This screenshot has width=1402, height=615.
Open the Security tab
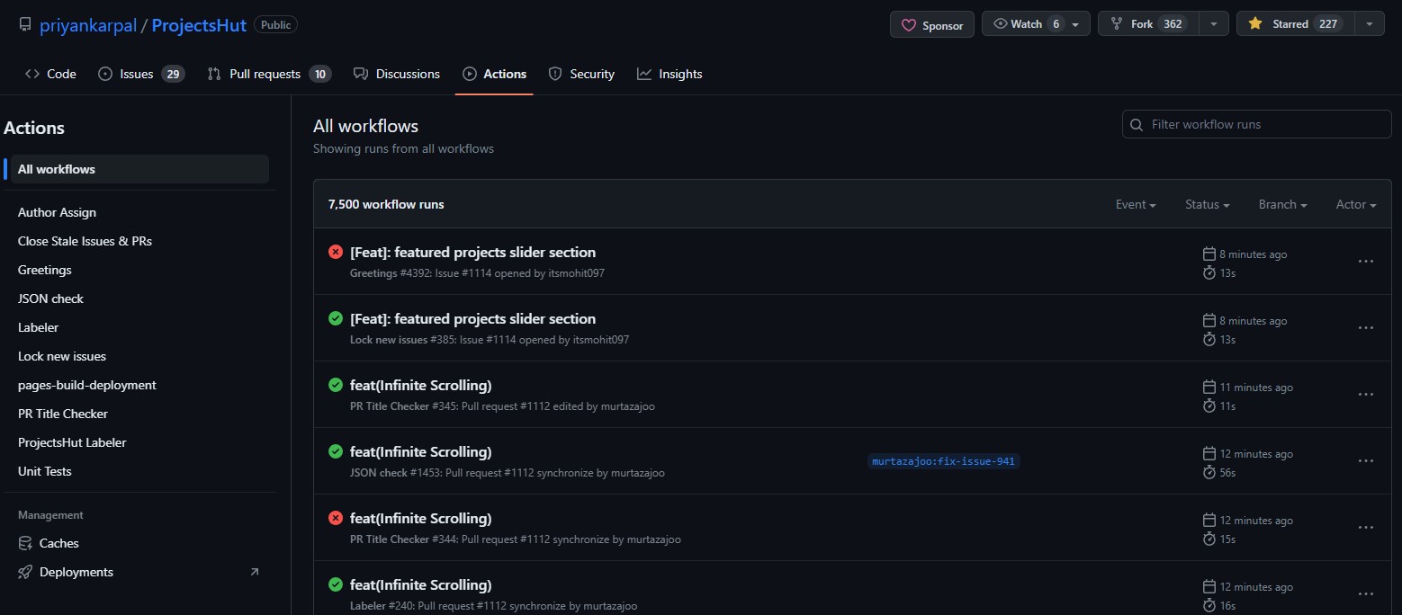[x=590, y=74]
